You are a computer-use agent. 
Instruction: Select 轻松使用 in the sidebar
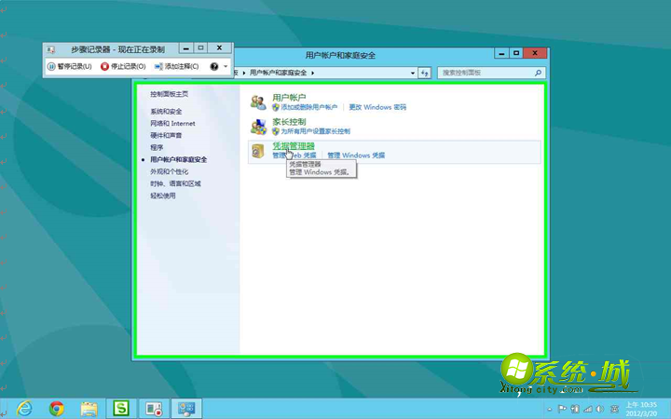click(x=162, y=196)
